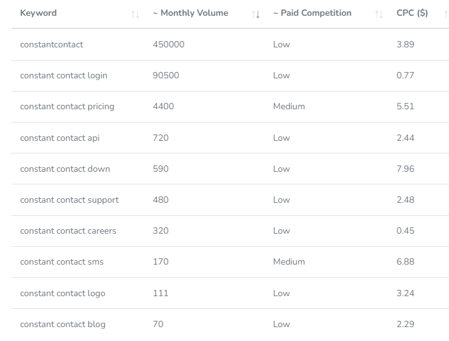
Task: Open the constant contact pricing keyword
Action: point(67,106)
